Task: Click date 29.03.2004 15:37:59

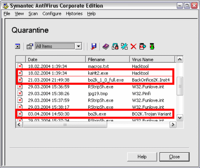Action: click(48, 100)
